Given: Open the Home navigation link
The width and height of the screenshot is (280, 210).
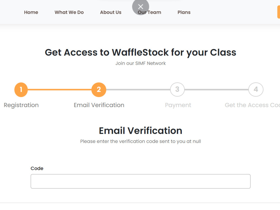Looking at the screenshot, I should coord(31,12).
